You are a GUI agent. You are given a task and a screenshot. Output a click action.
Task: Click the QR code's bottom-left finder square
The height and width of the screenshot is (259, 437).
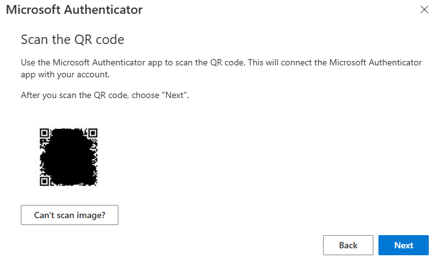pos(44,182)
